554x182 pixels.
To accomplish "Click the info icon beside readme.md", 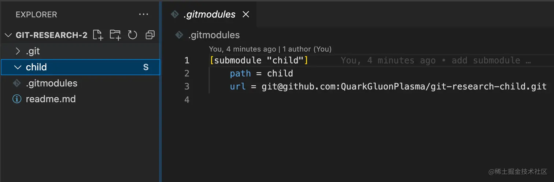I will coord(17,99).
